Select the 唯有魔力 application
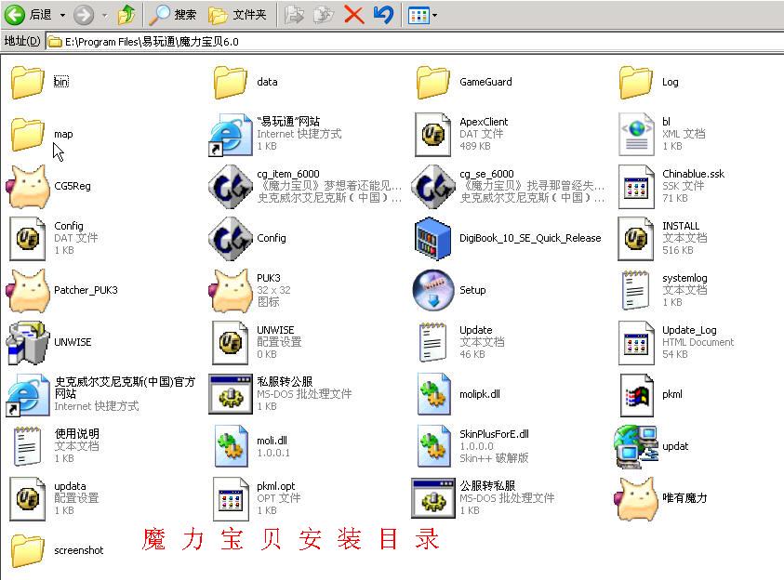 point(660,497)
